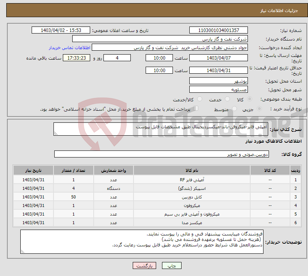Select the آمپلی فایر RF item cell
This screenshot has height=276, width=308.
[192, 180]
